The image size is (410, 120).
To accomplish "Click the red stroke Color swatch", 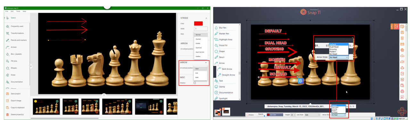I will pos(199,23).
